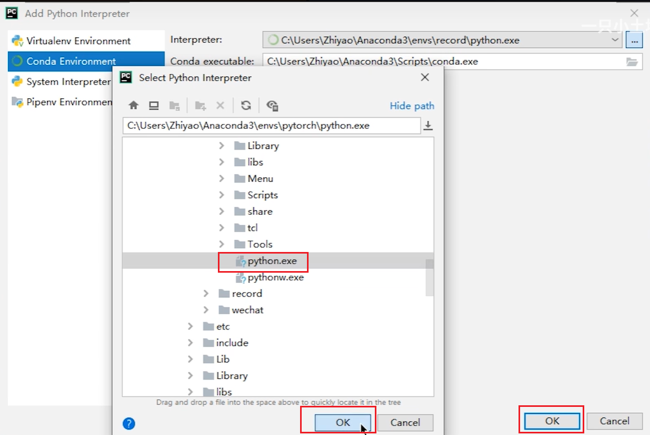Click the Interpreter browse '...' button

click(x=634, y=40)
